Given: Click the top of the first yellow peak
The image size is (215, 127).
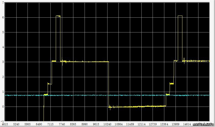Looking at the screenshot, I should [x=58, y=16].
